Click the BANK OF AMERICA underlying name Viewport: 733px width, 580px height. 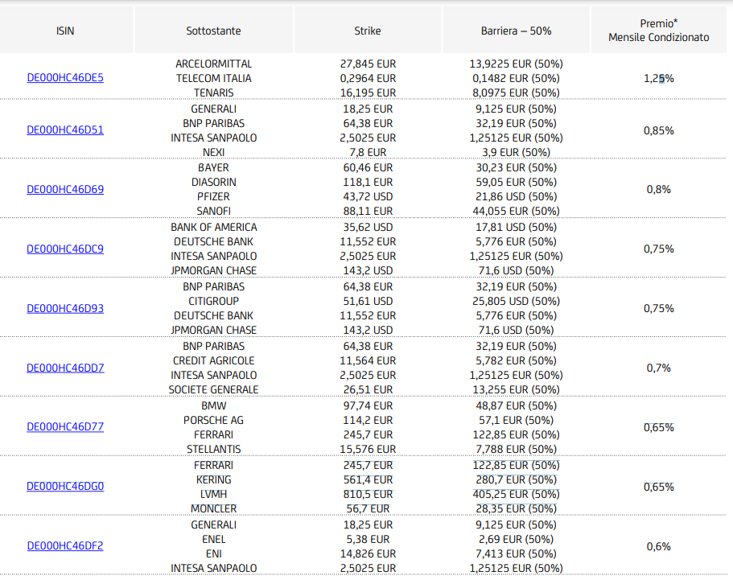[214, 227]
